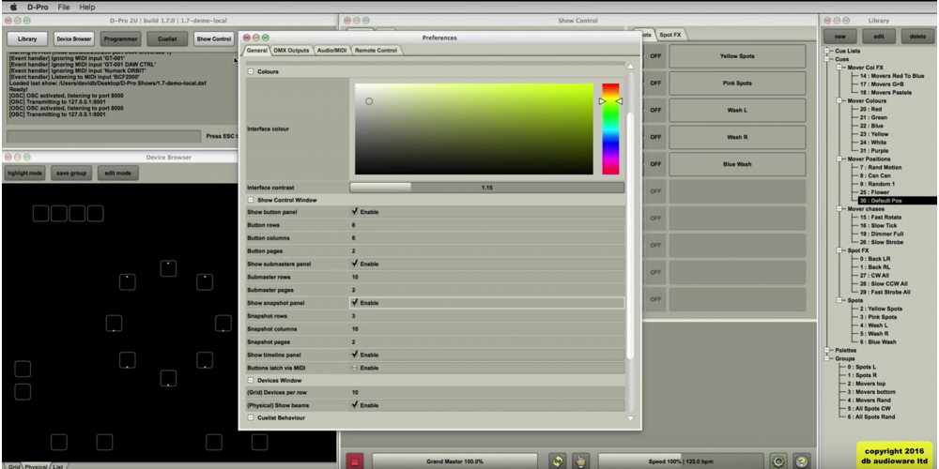Switch to DMX Outputs tab
This screenshot has height=469, width=939.
pos(291,51)
